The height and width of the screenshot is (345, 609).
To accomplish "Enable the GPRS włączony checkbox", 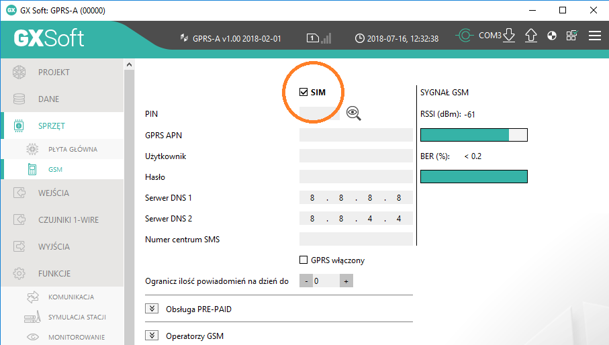I will (x=303, y=260).
